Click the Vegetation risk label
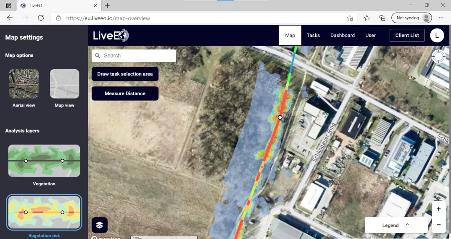This screenshot has width=451, height=239. [x=44, y=236]
